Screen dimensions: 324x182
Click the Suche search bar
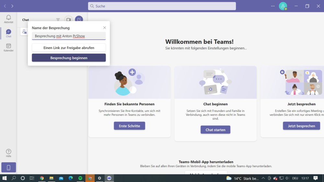[x=162, y=6]
